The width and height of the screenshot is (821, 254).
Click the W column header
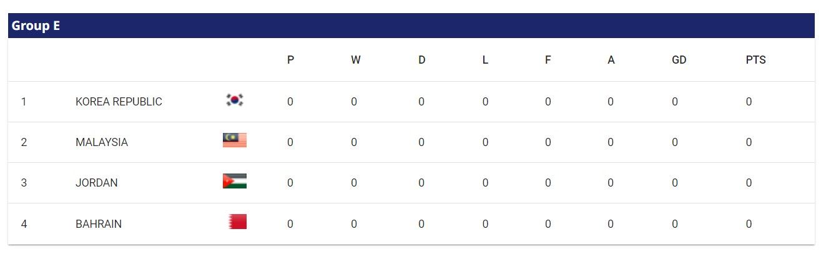pos(355,60)
